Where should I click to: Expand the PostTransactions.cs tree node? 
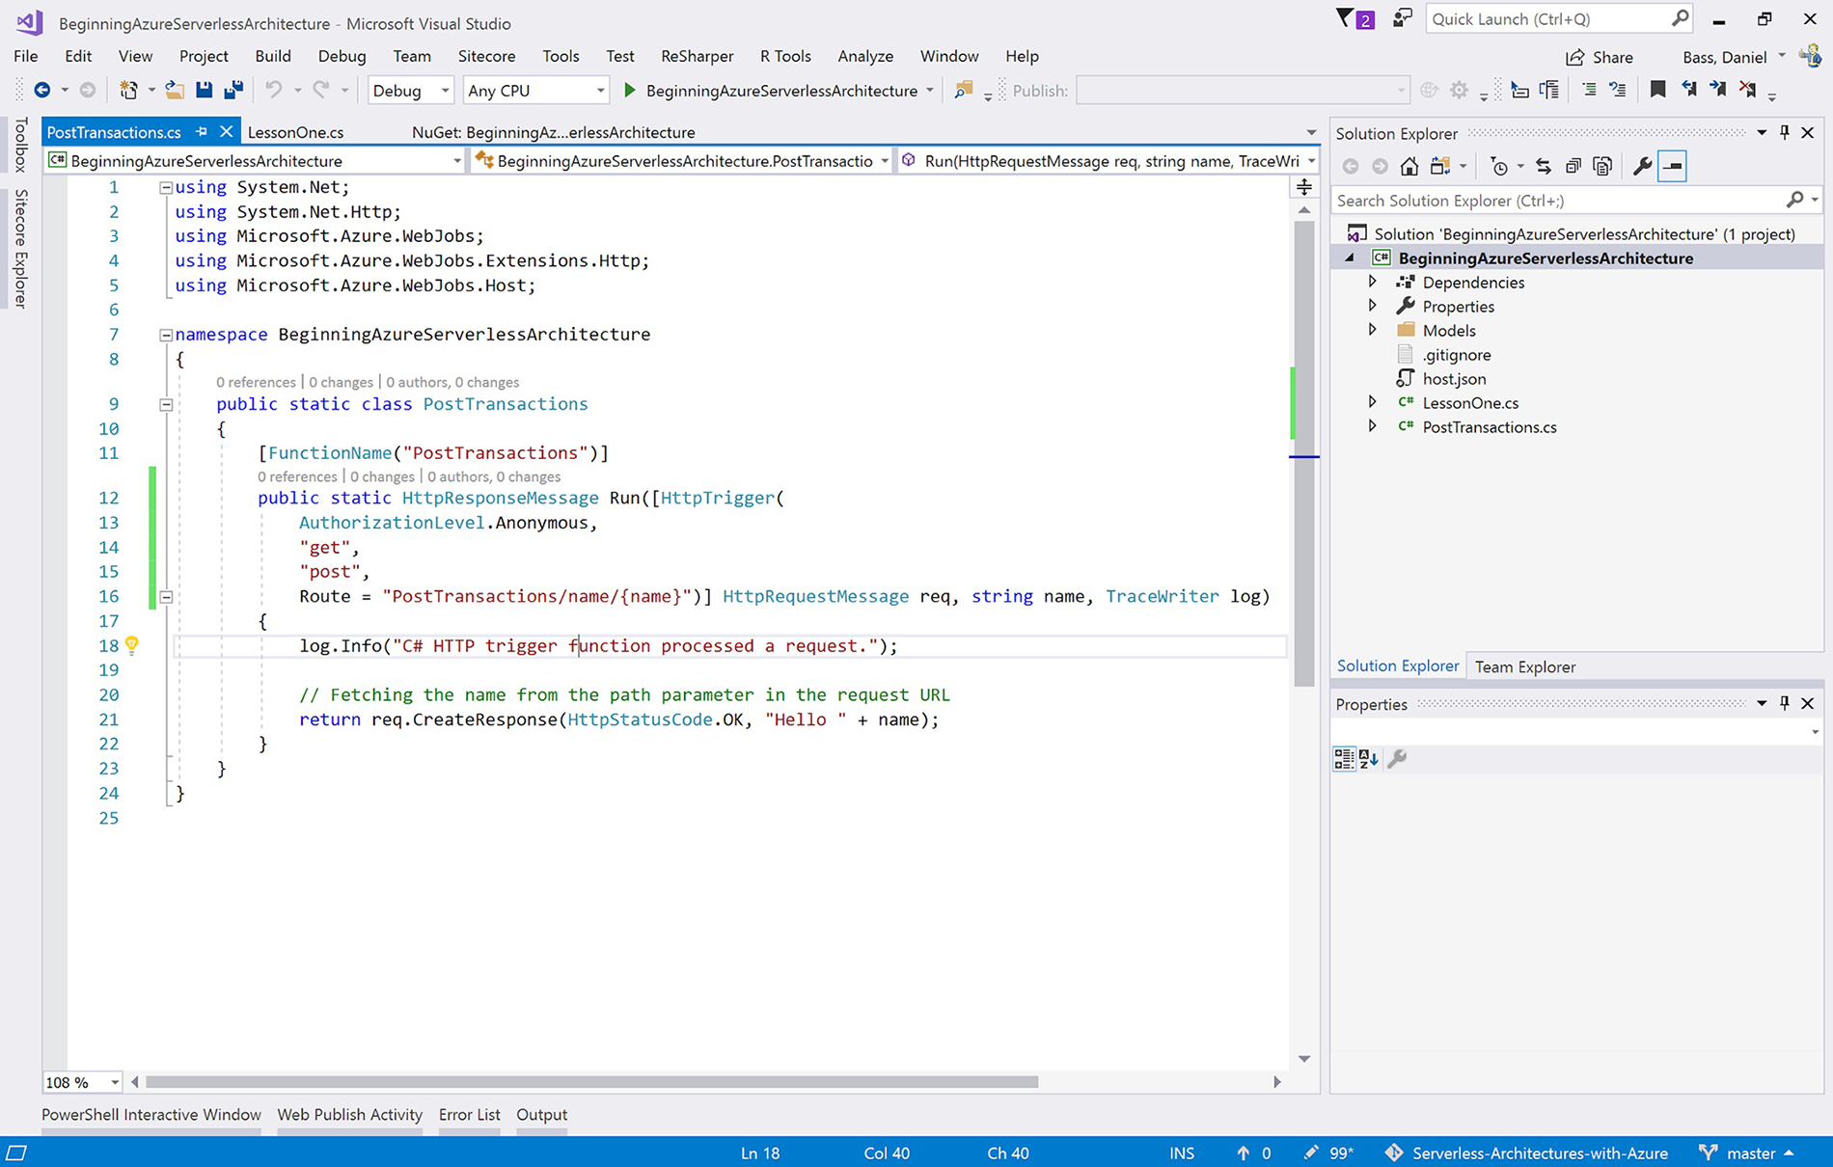pos(1373,426)
